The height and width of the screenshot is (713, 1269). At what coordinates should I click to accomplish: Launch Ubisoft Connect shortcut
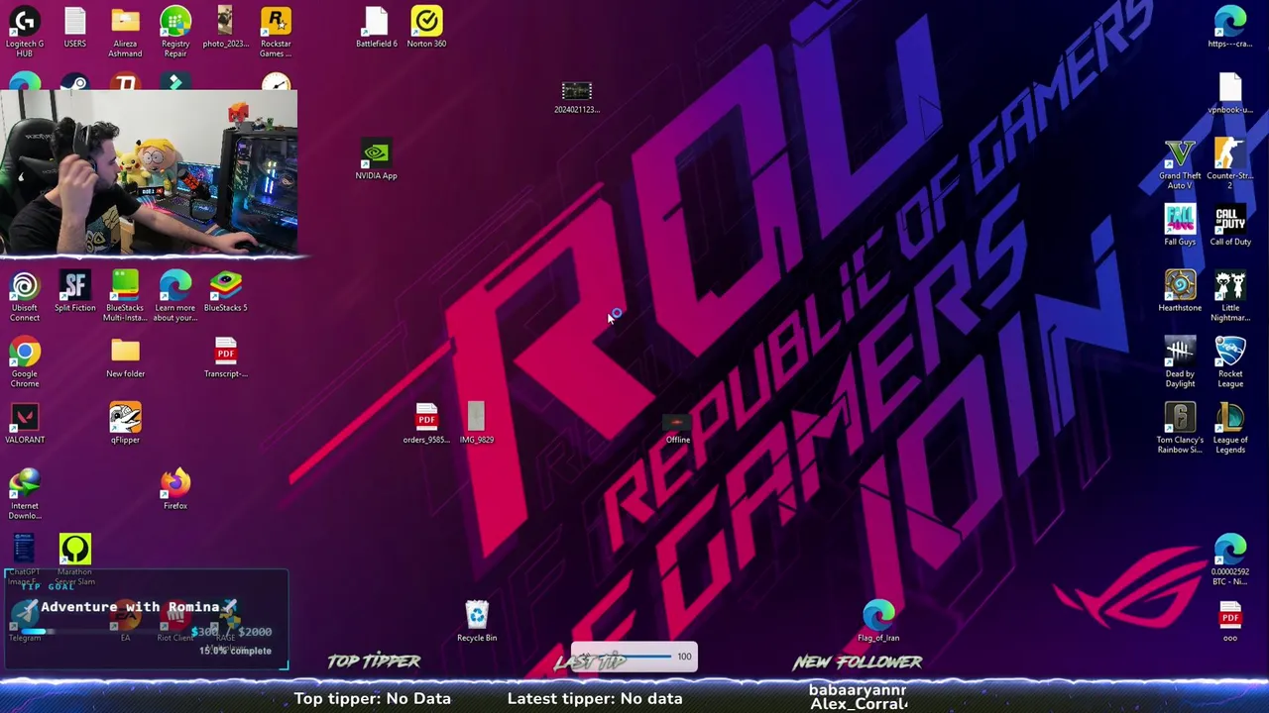pos(25,296)
